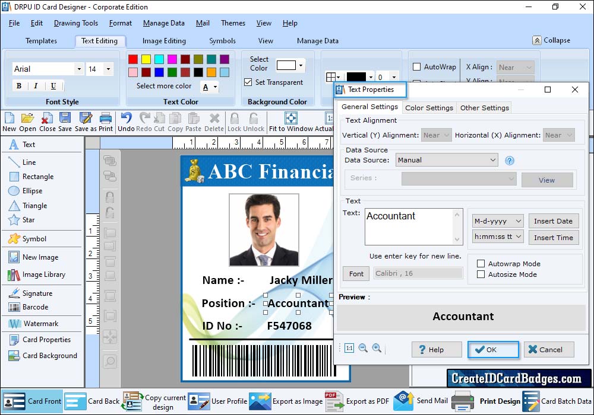Undo the last action

point(126,122)
